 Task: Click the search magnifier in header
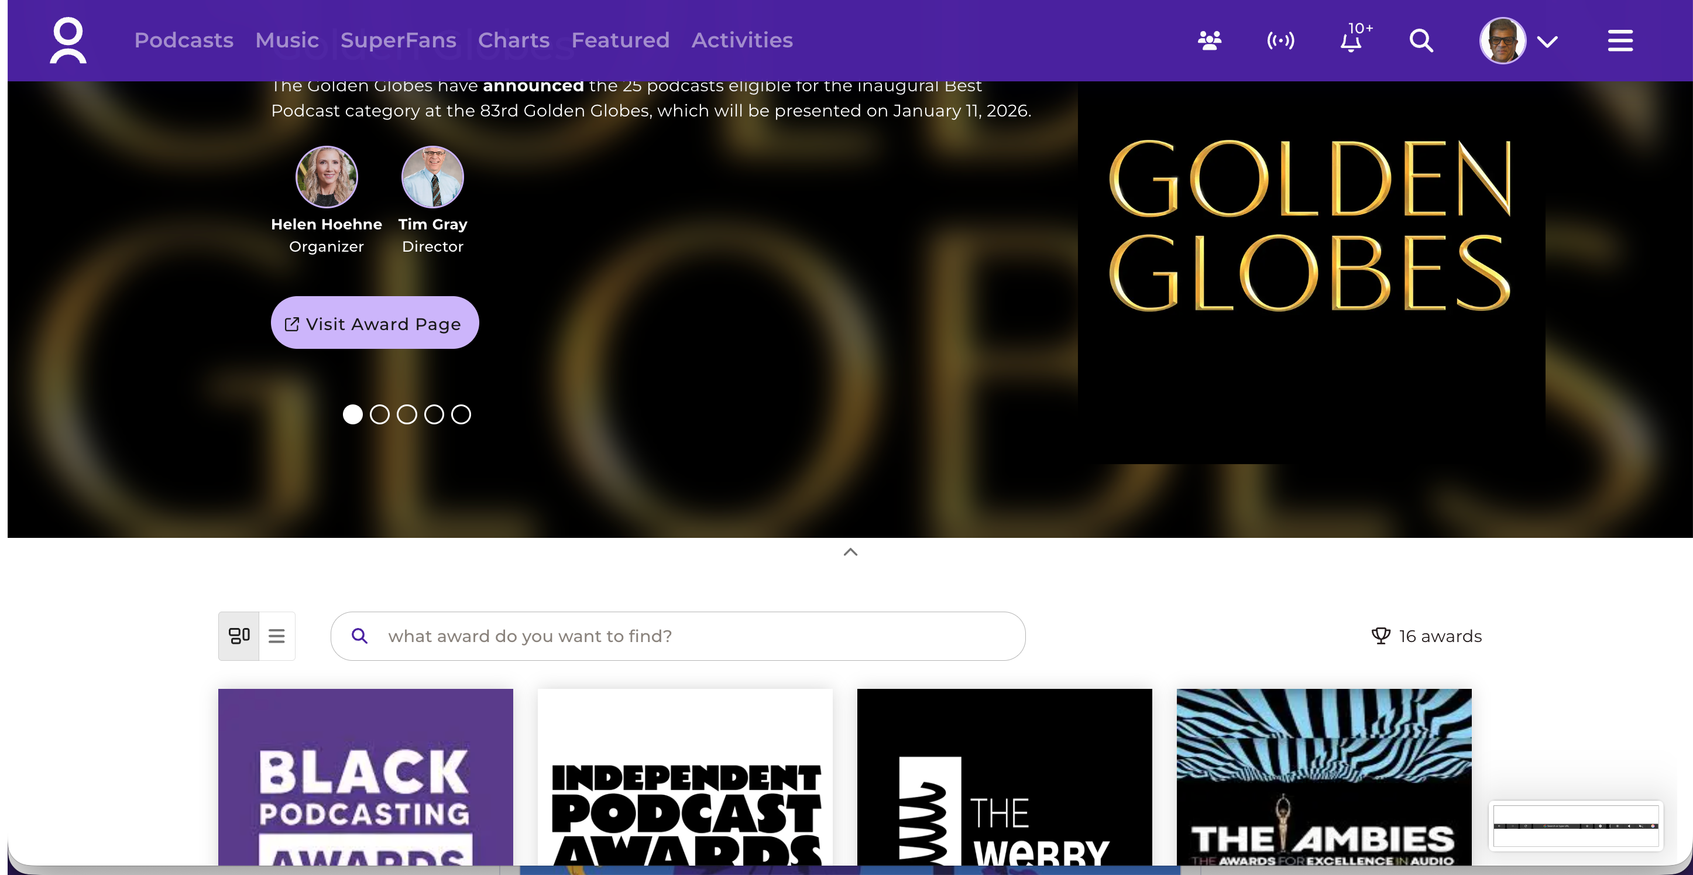(x=1421, y=41)
